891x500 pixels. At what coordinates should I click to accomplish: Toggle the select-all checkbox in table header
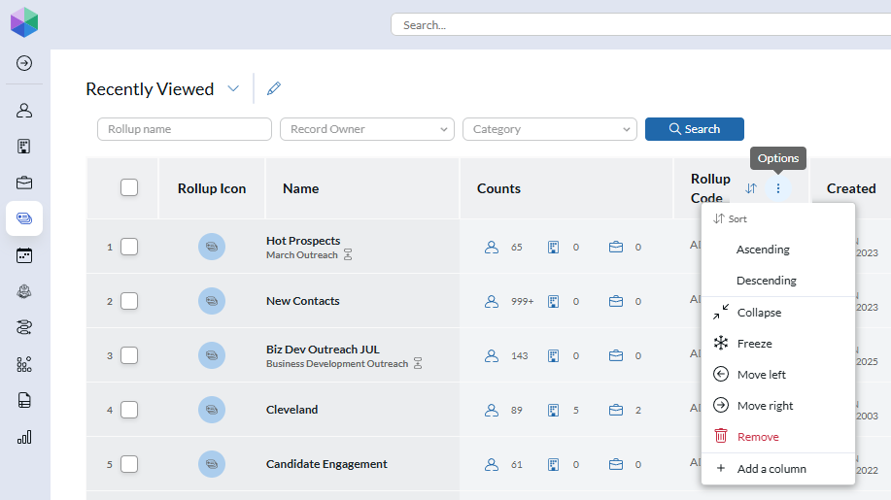tap(129, 188)
